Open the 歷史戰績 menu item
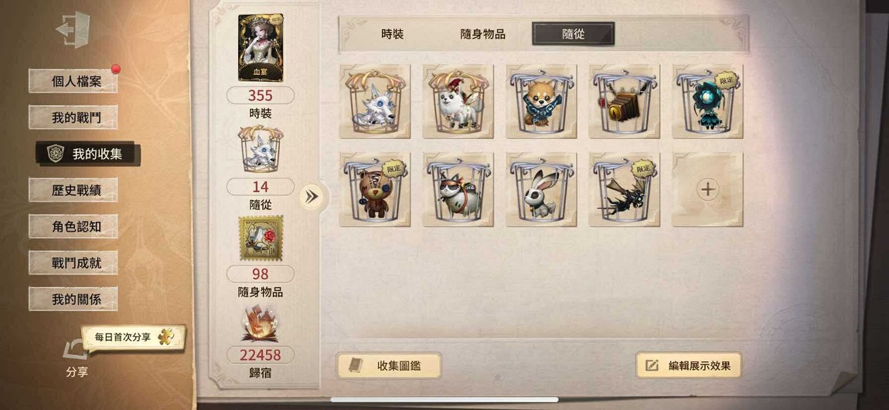The image size is (889, 410). [73, 190]
